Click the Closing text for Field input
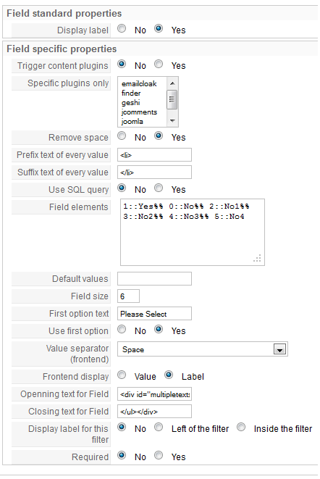Image resolution: width=320 pixels, height=479 pixels. (x=154, y=412)
